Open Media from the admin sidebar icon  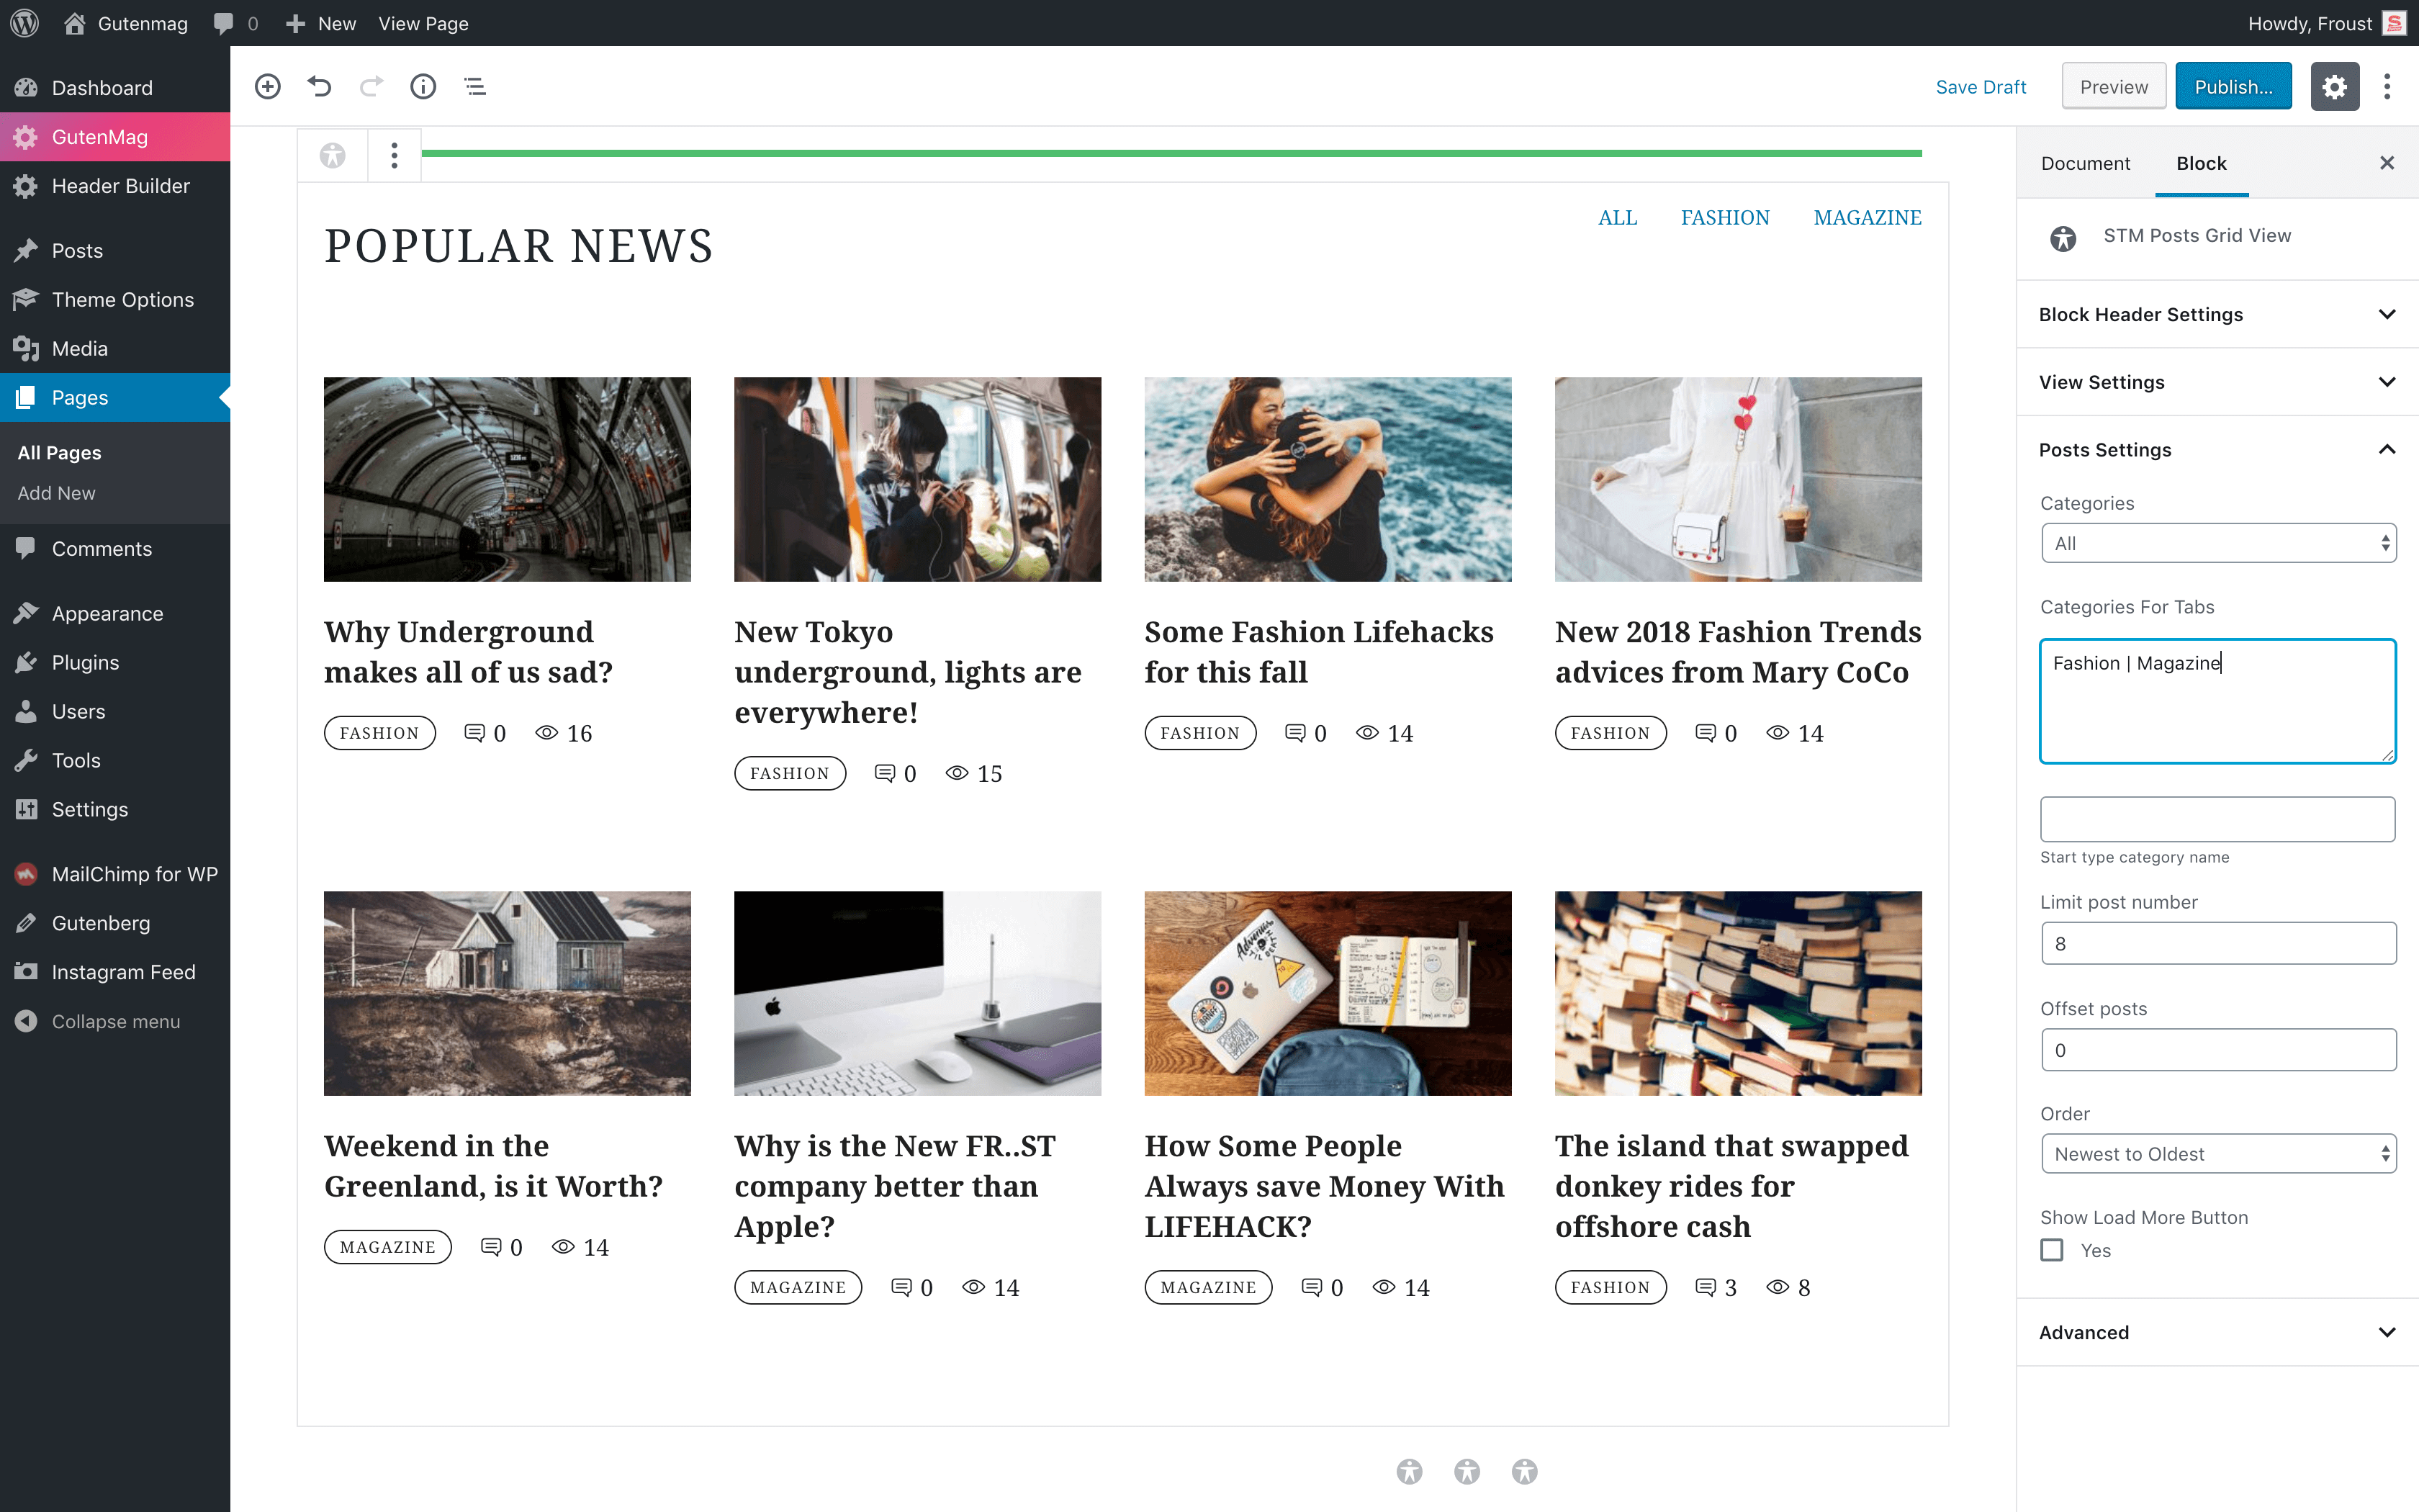(26, 348)
